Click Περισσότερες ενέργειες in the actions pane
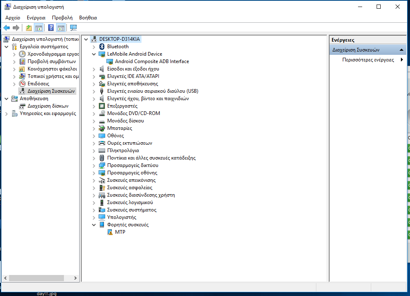Viewport: 410px width, 296px height. [368, 60]
